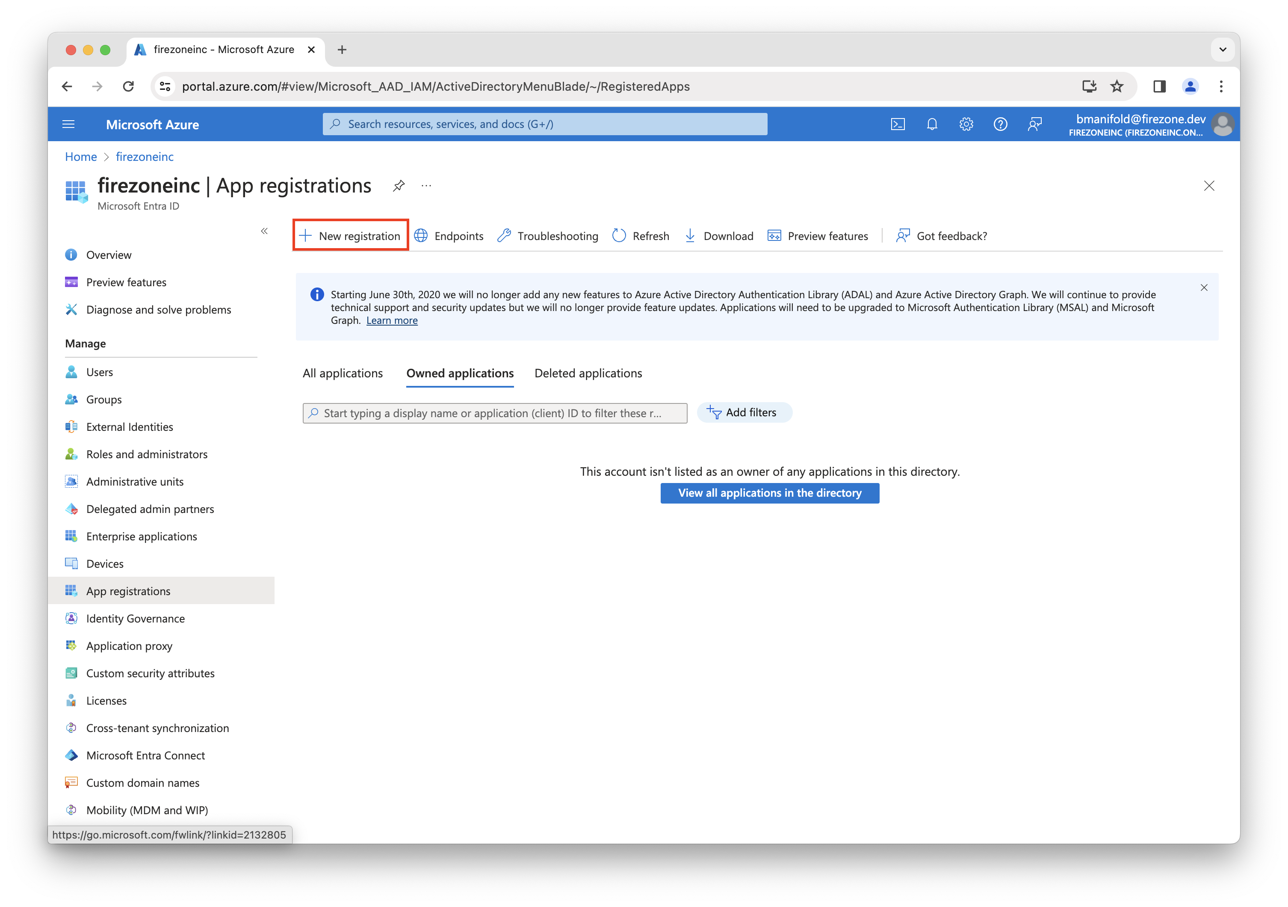Open the Chrome tab search dropdown
This screenshot has height=907, width=1288.
[1223, 49]
